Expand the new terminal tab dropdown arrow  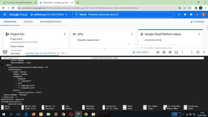66,53
